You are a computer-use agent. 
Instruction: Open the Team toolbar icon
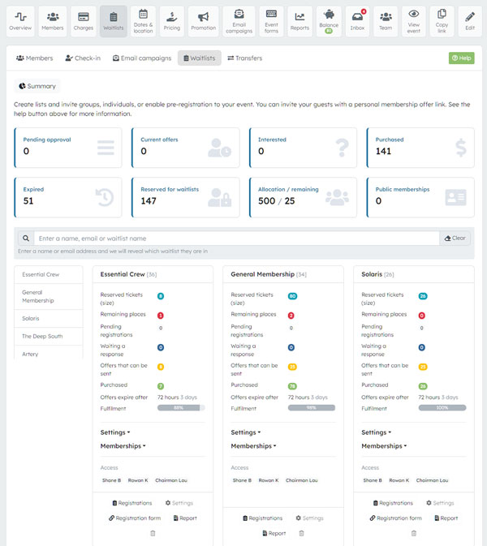pos(386,21)
